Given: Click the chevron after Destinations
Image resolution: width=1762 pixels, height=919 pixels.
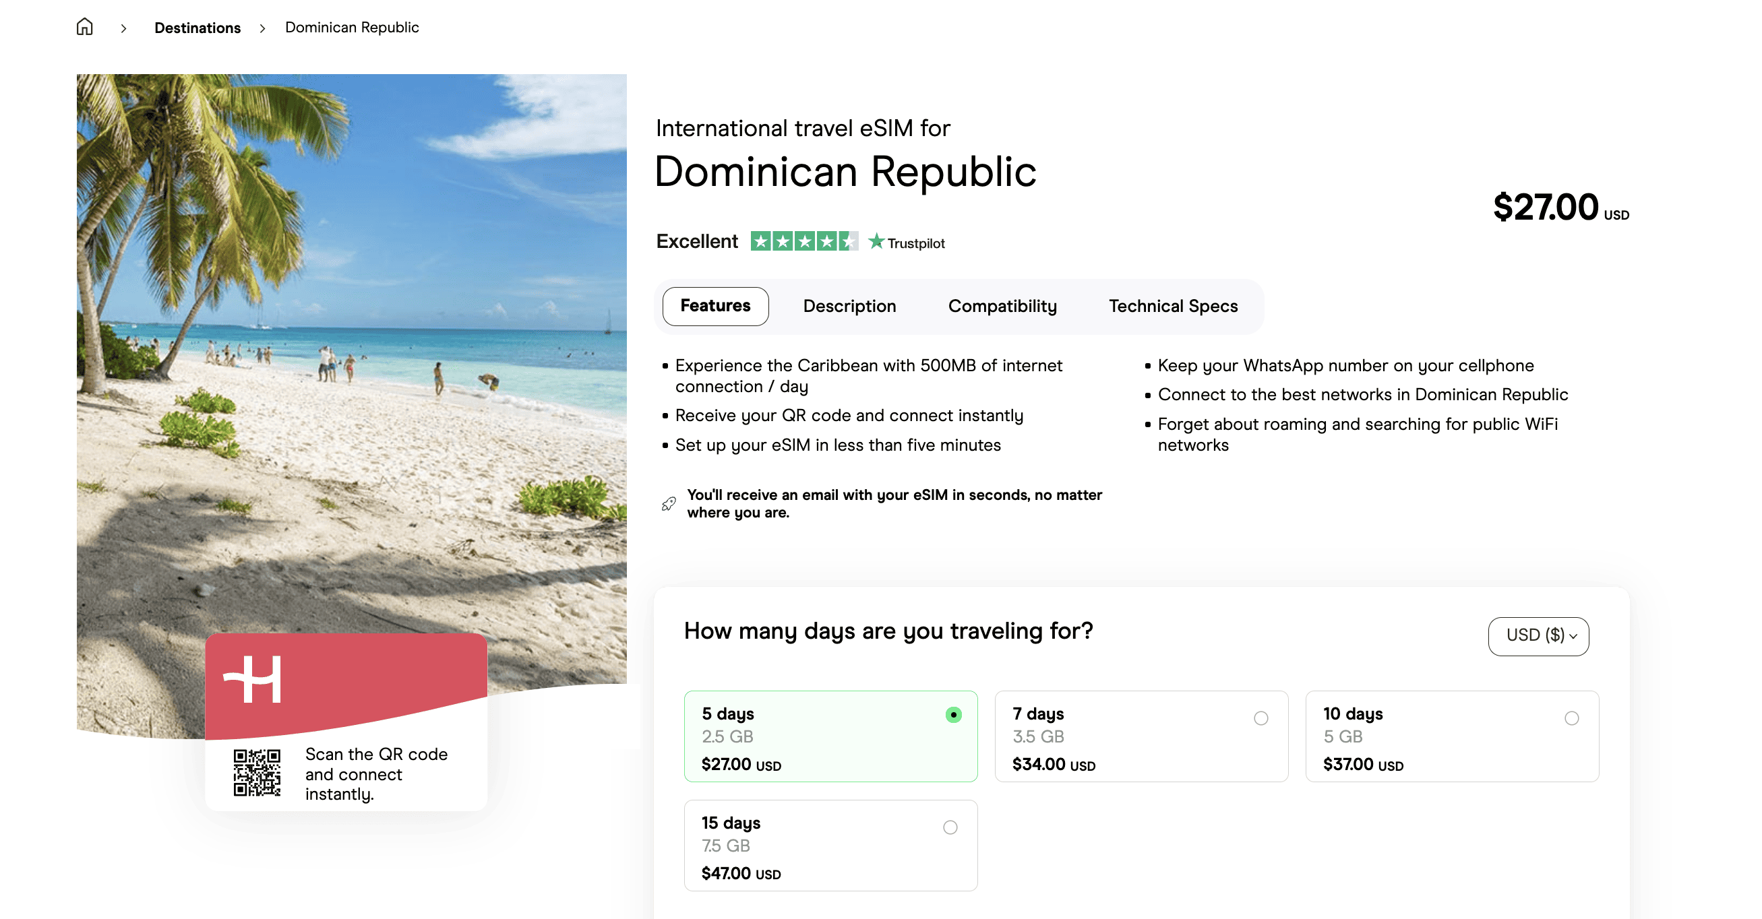Looking at the screenshot, I should [x=262, y=29].
